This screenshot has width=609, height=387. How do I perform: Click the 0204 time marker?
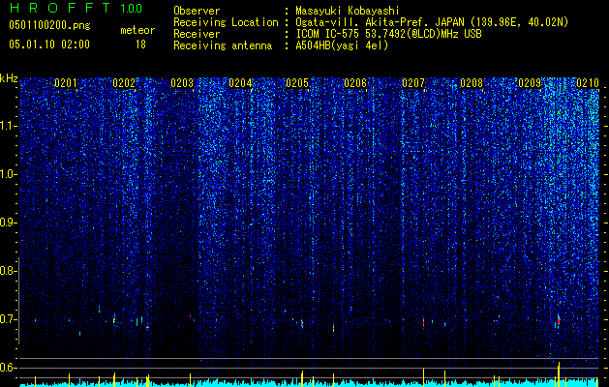[240, 82]
